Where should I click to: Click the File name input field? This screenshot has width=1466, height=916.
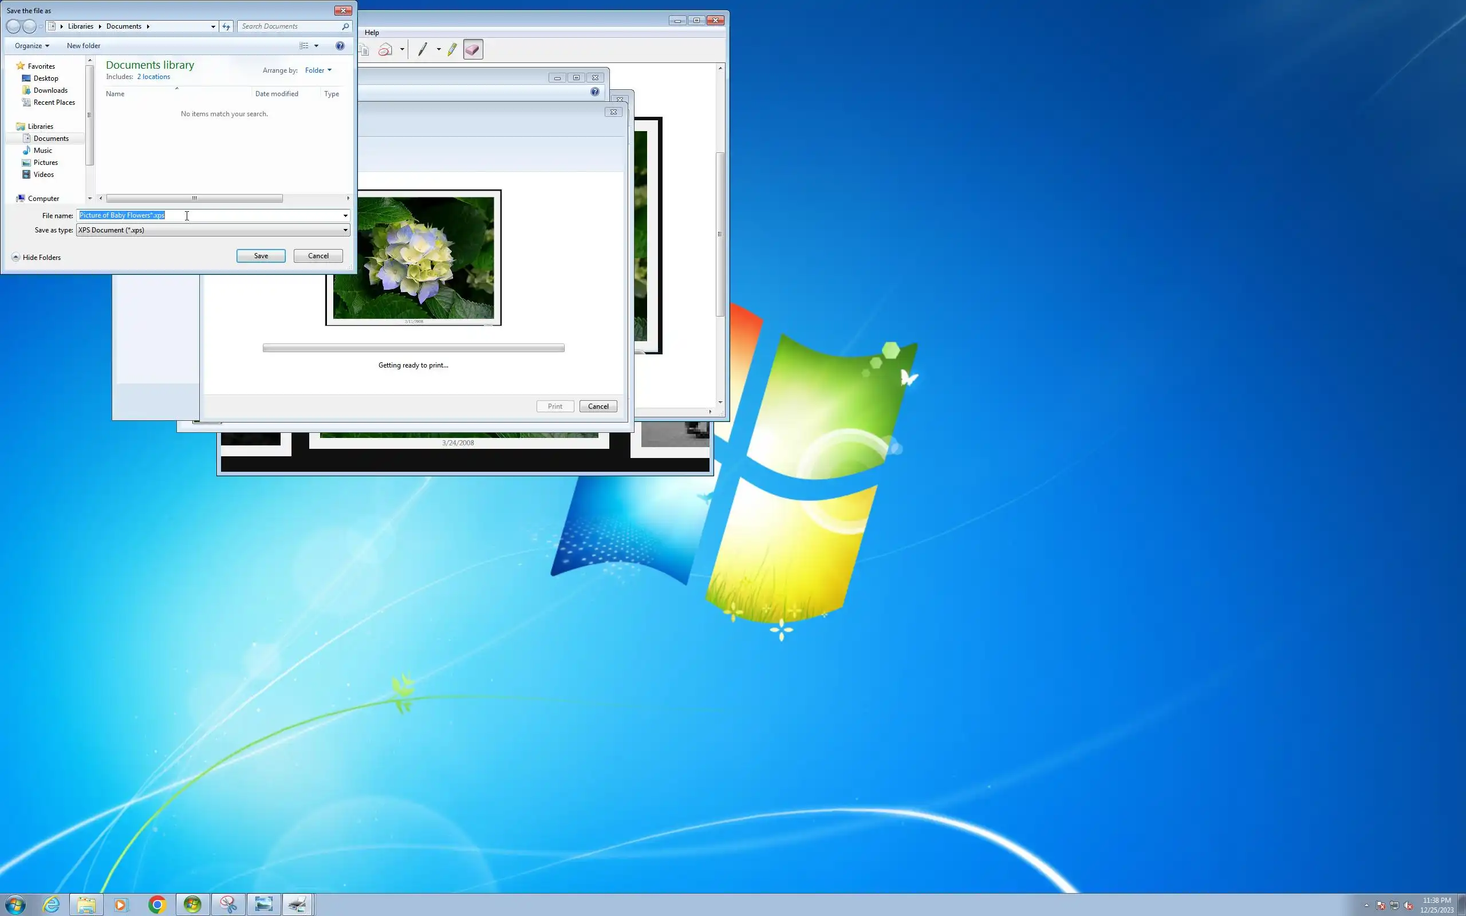242,216
